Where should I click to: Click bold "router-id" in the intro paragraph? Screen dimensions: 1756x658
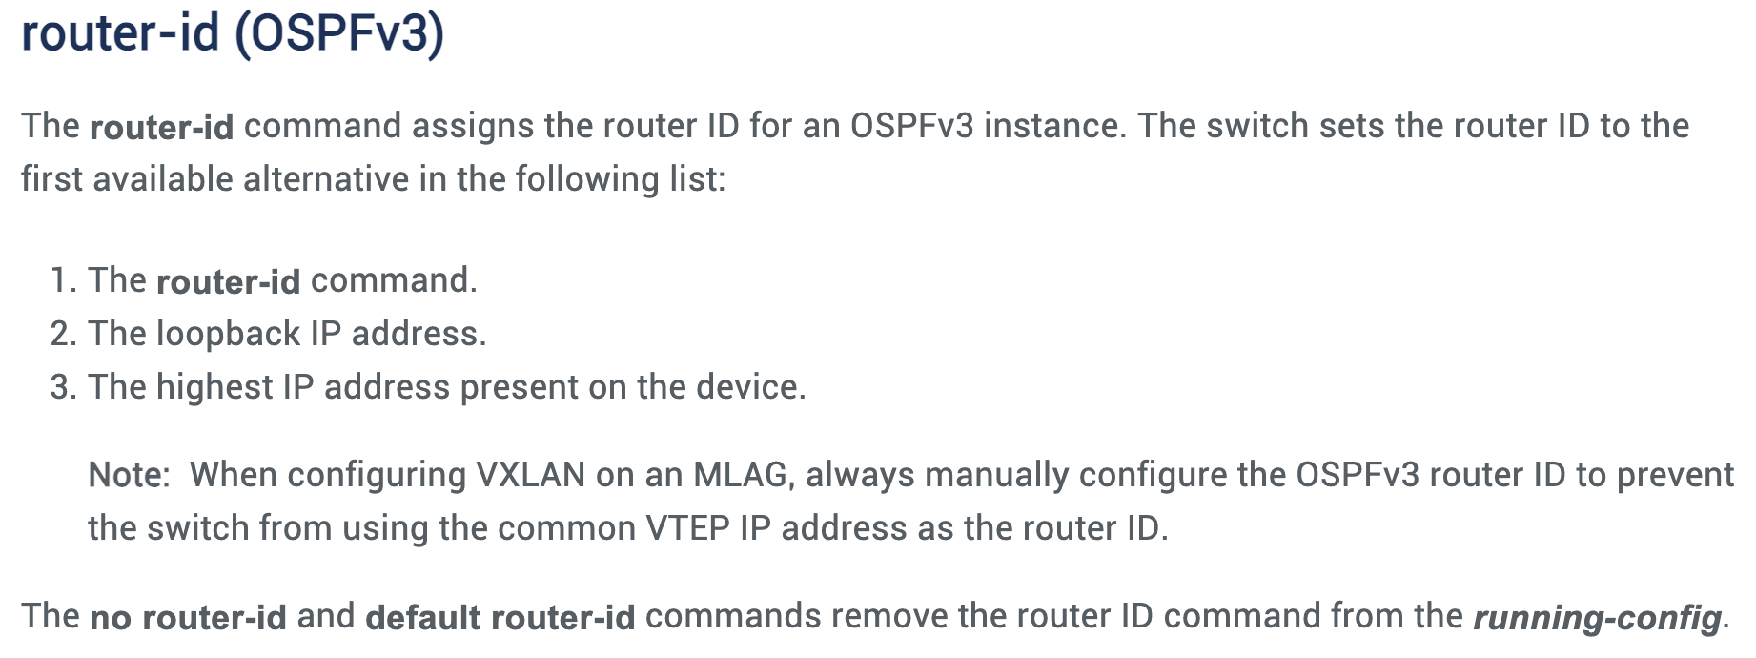[161, 127]
